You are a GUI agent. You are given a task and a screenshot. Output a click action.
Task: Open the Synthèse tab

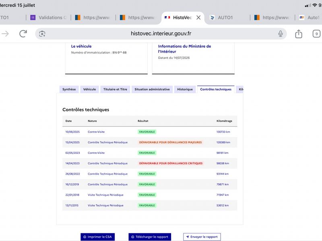point(69,89)
